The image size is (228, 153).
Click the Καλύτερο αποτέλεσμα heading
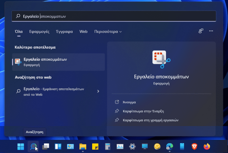point(35,47)
